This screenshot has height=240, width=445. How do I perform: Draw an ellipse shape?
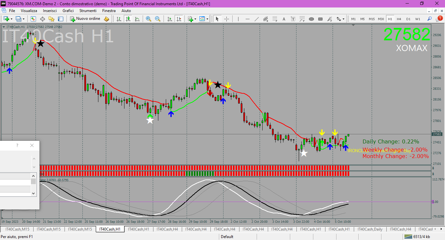pos(311,19)
